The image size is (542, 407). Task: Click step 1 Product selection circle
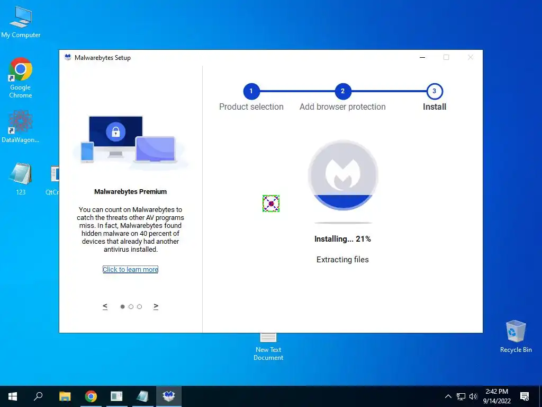(x=251, y=91)
